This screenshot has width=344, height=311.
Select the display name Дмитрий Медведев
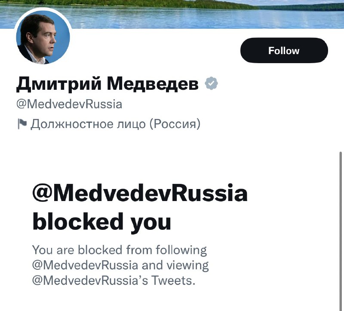pyautogui.click(x=107, y=84)
